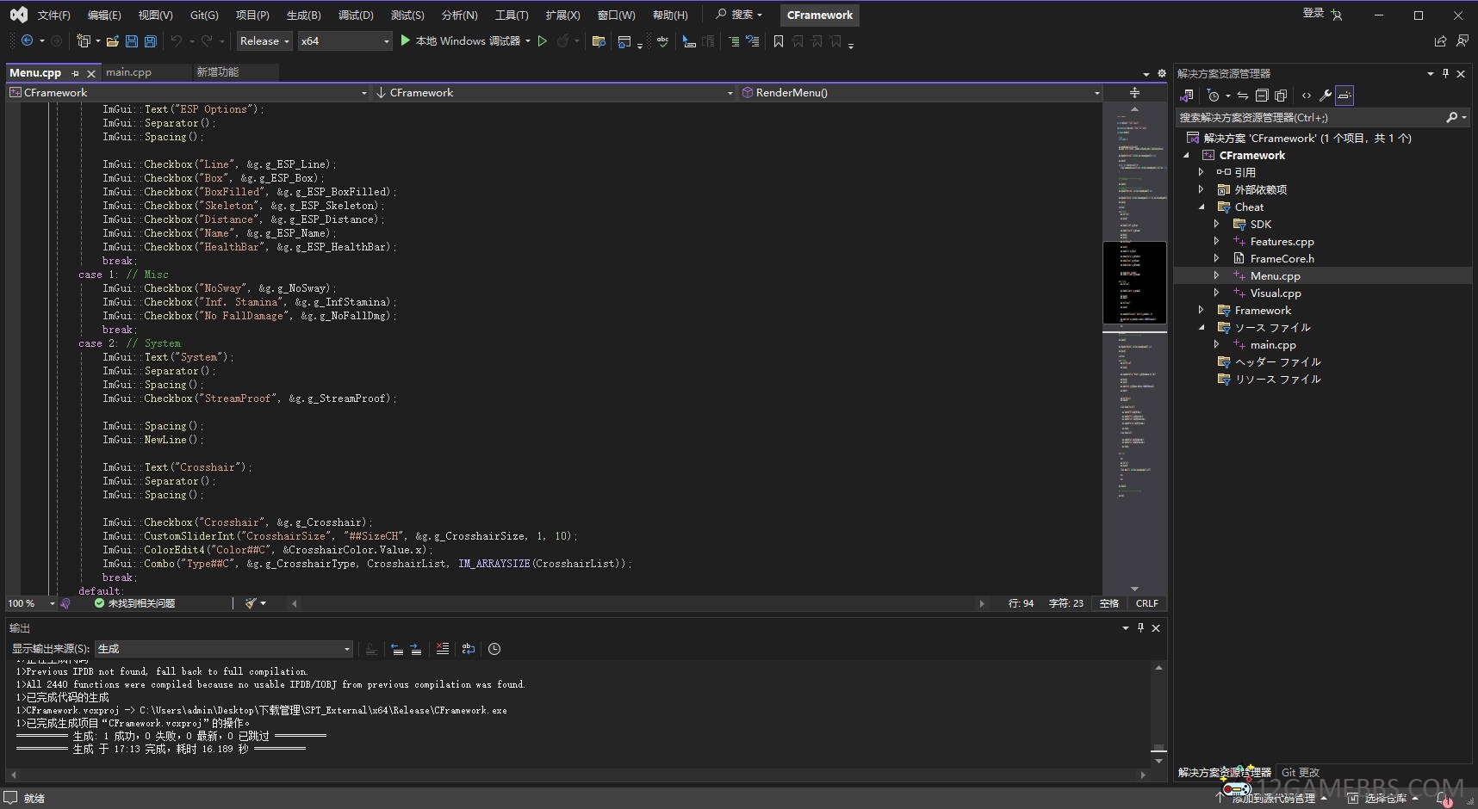Viewport: 1478px width, 809px height.
Task: Open the CFramework project scope dropdown
Action: pyautogui.click(x=189, y=93)
